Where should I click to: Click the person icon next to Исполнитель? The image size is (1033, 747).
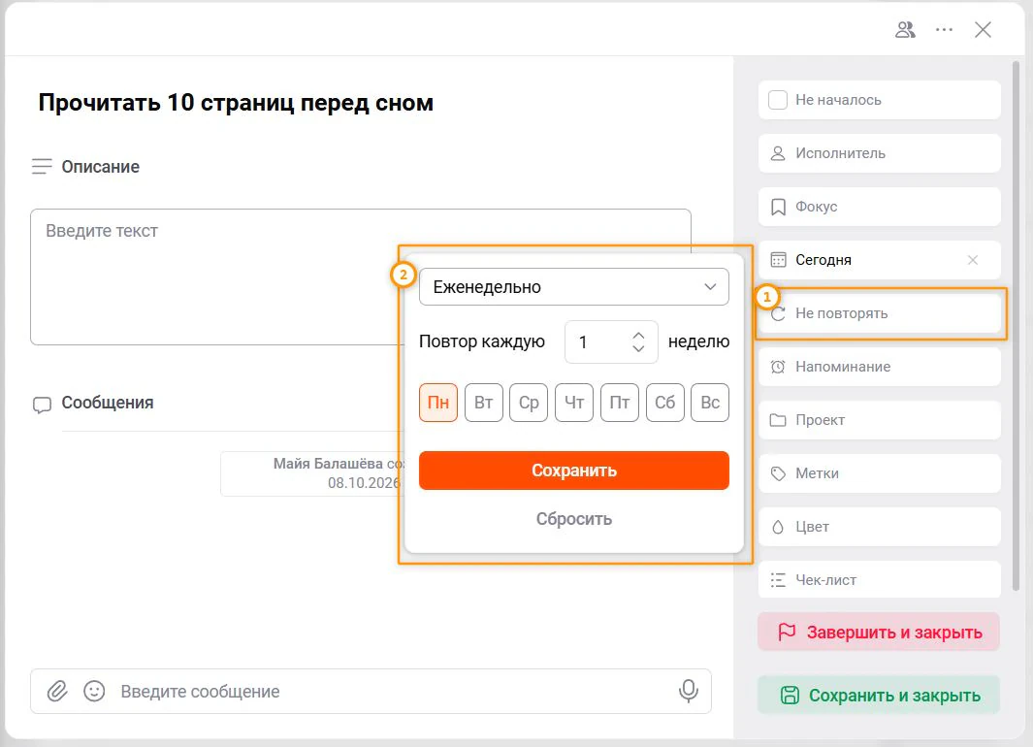coord(778,153)
